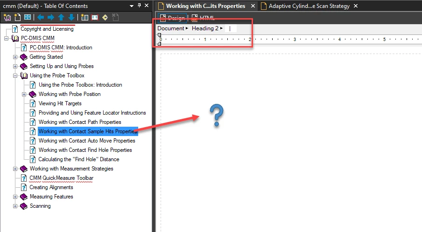This screenshot has height=232, width=422.
Task: Click the open-book view toolbar icon
Action: pyautogui.click(x=28, y=17)
